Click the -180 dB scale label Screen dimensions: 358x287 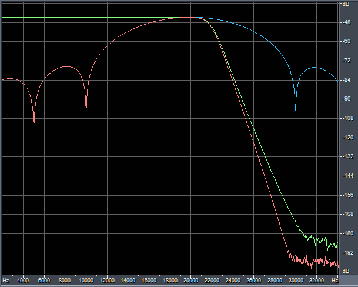click(347, 233)
